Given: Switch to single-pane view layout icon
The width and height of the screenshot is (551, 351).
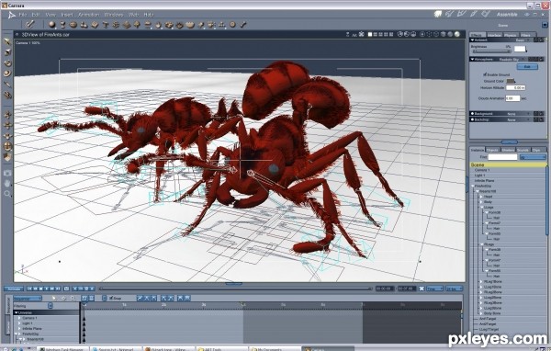Looking at the screenshot, I should 370,34.
